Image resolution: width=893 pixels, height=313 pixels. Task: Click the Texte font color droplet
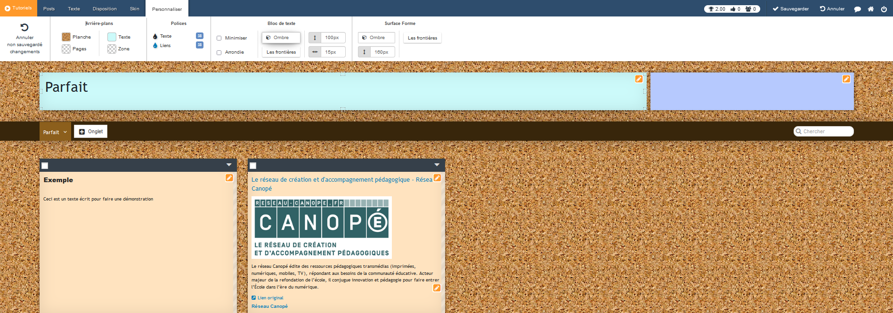coord(155,36)
